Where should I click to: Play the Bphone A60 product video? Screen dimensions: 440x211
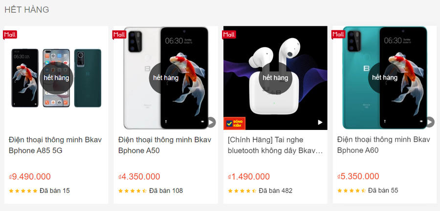click(x=430, y=122)
